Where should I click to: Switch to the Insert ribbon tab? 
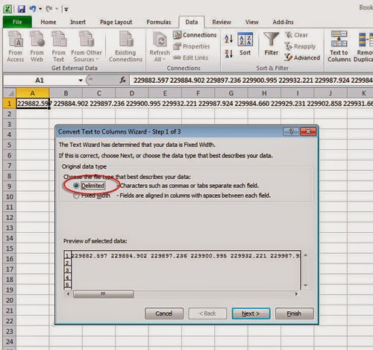pyautogui.click(x=78, y=22)
